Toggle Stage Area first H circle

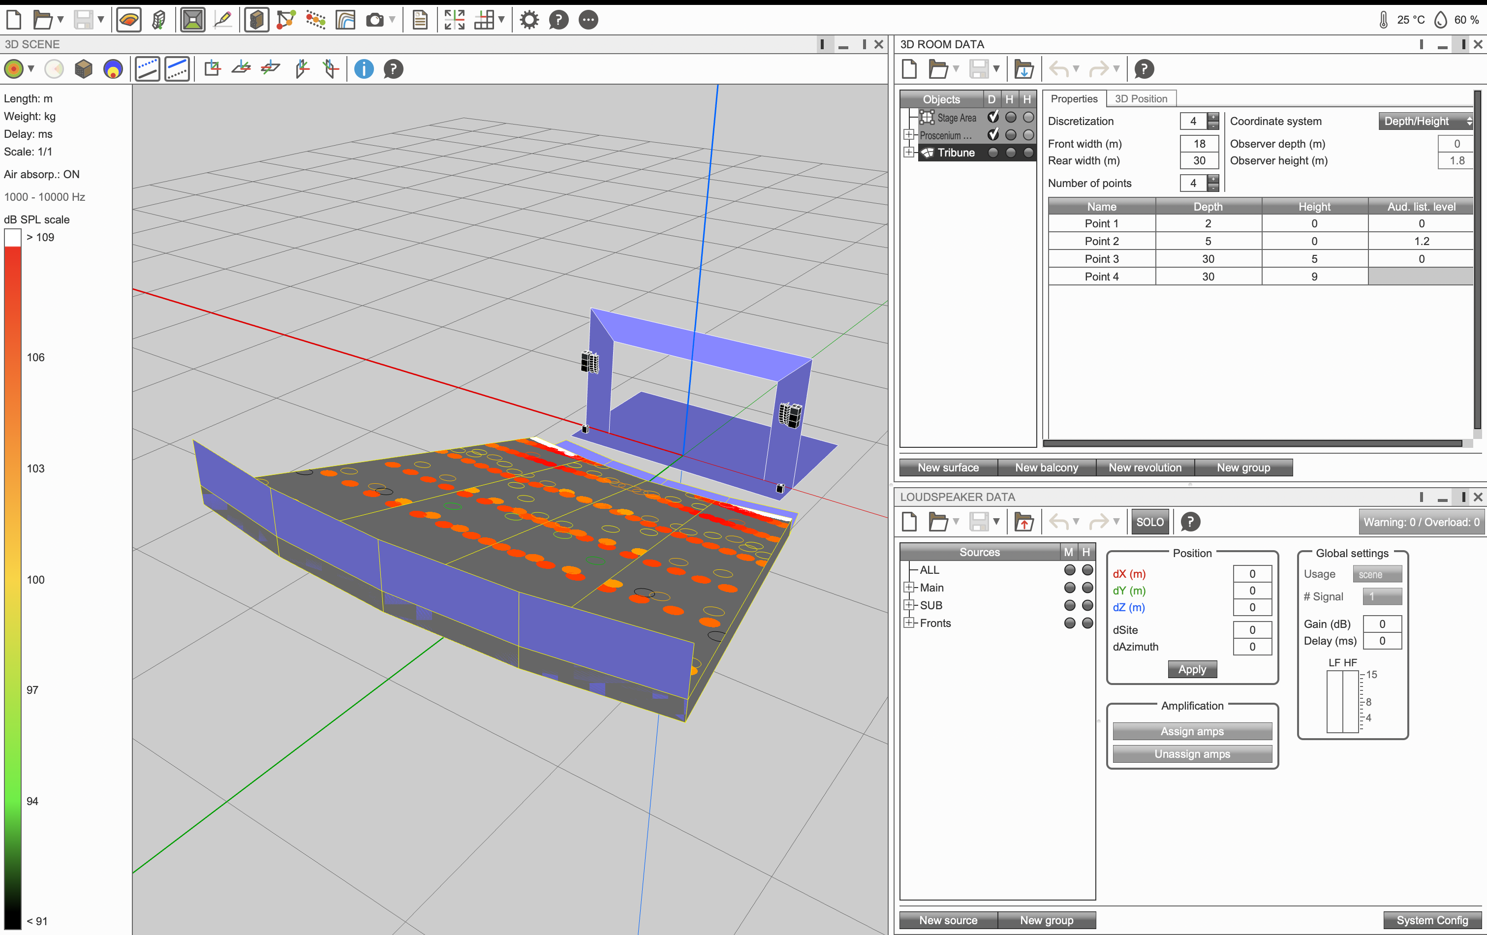pyautogui.click(x=1011, y=117)
